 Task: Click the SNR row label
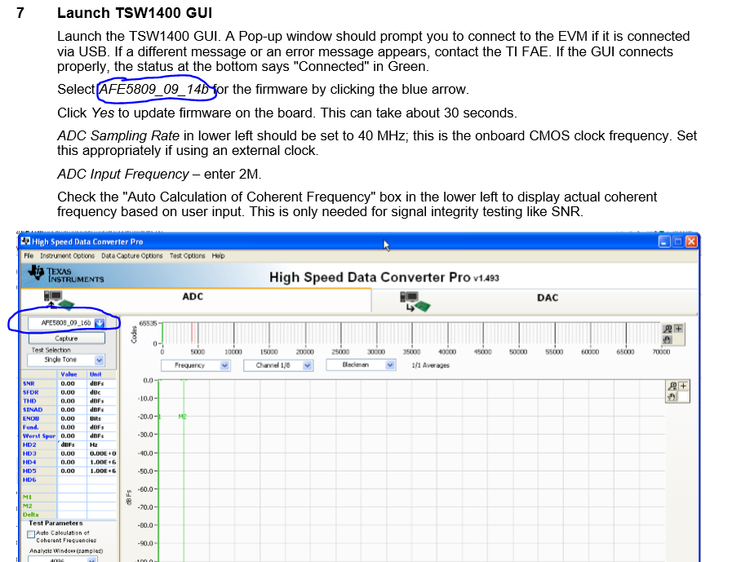29,383
